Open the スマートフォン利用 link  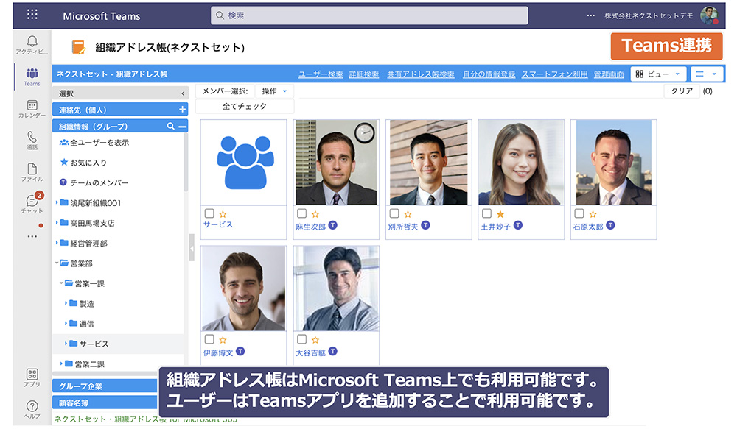click(x=555, y=74)
